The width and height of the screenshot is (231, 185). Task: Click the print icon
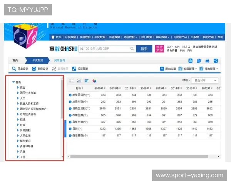(207, 61)
